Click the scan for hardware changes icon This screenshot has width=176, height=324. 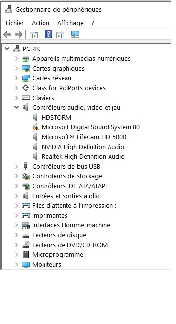click(x=75, y=34)
